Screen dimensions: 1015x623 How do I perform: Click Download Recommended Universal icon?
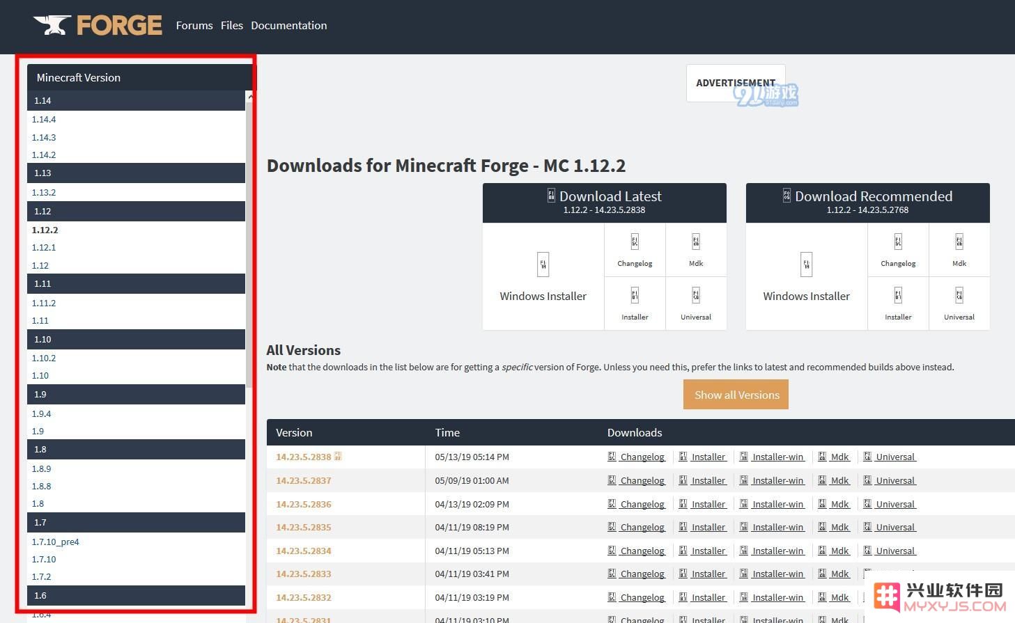tap(959, 295)
